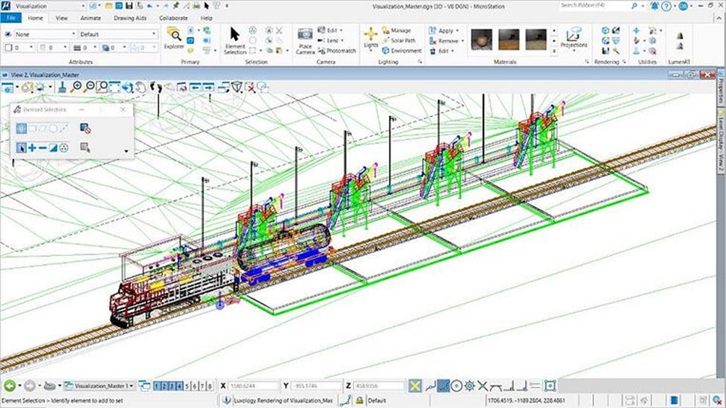Open the Explorer tool in Primary group

pos(174,38)
